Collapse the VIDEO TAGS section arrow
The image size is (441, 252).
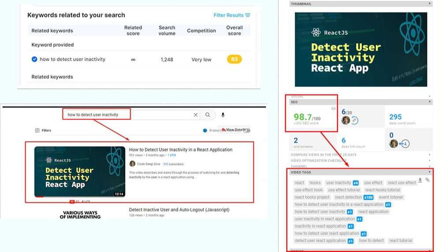(x=430, y=172)
